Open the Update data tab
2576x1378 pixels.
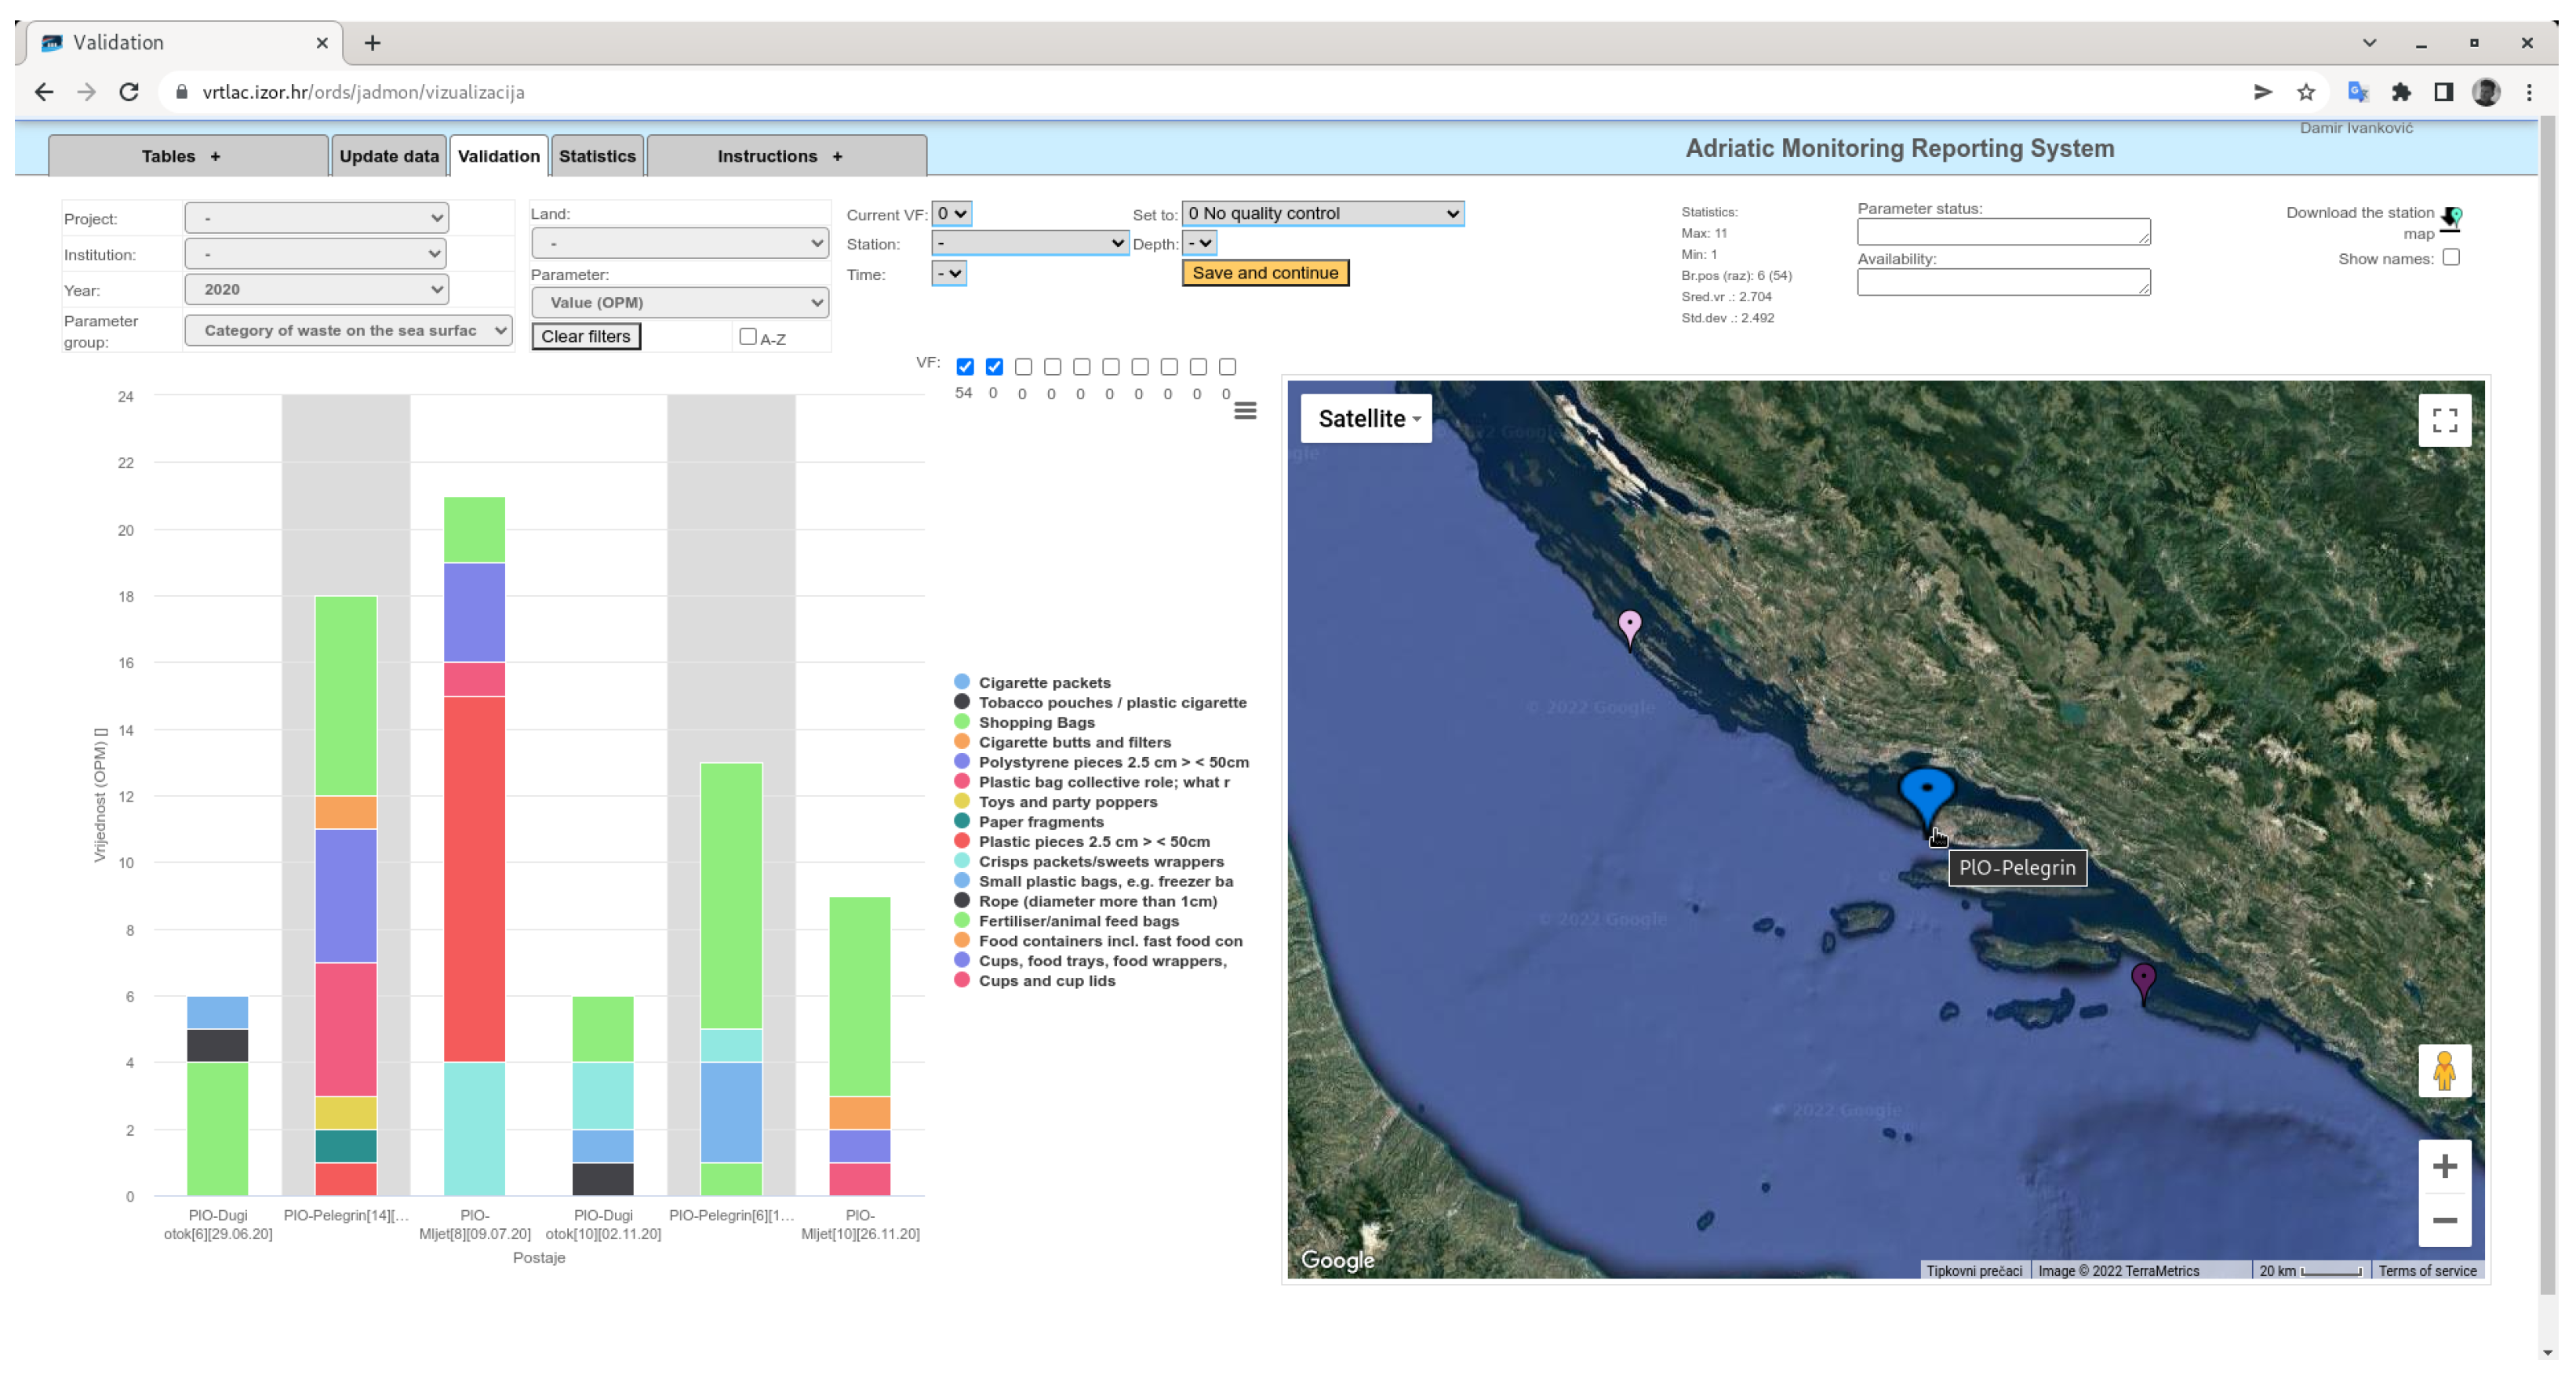point(389,156)
